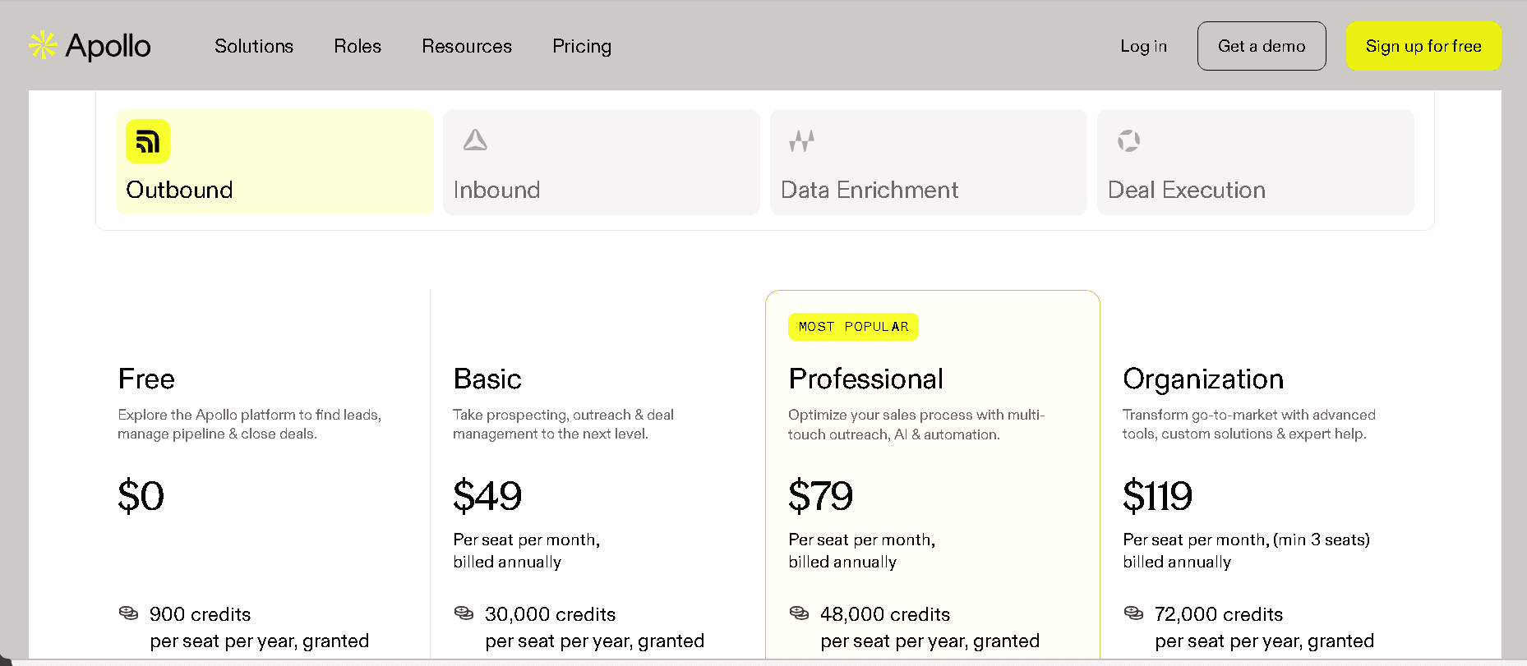Click the $49 price
The width and height of the screenshot is (1527, 666).
(487, 496)
